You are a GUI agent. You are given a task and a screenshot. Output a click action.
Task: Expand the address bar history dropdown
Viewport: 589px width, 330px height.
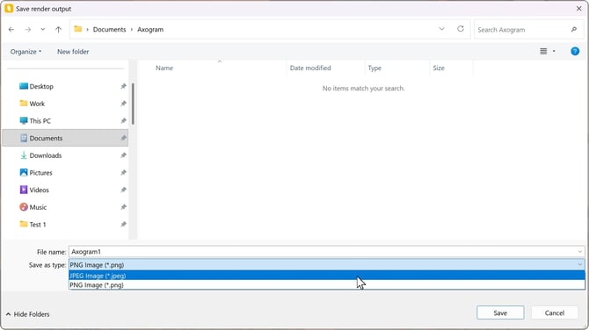pos(441,29)
